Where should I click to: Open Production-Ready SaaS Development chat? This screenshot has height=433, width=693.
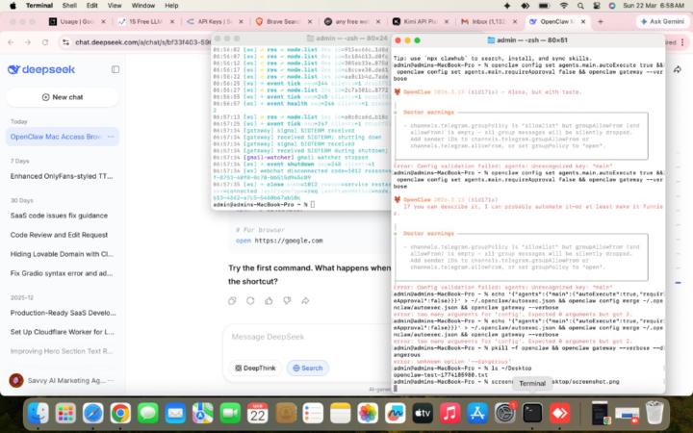point(63,313)
